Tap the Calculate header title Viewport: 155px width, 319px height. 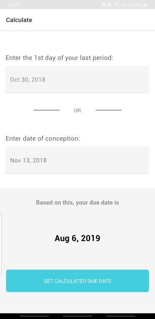(19, 20)
